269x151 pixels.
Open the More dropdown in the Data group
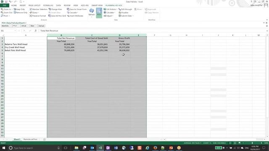(x=138, y=9)
